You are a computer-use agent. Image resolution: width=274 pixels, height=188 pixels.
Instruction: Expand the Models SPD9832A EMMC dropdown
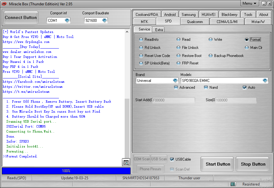pos(265,81)
